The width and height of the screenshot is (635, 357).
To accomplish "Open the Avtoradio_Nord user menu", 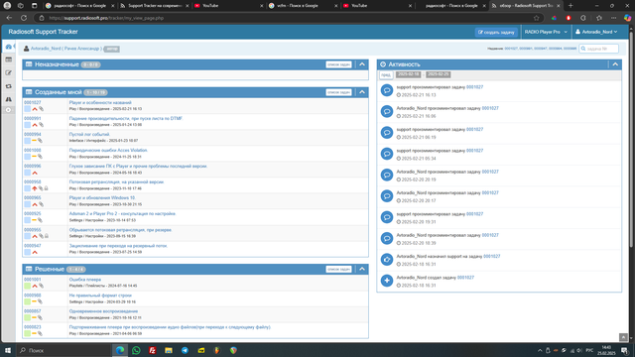I will pyautogui.click(x=596, y=32).
